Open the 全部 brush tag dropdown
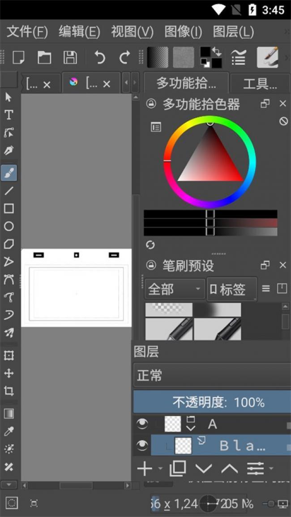The image size is (291, 517). pyautogui.click(x=175, y=289)
